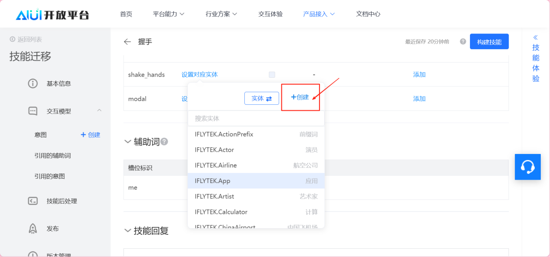550x257 pixels.
Task: Click the help question mark near 构建技能
Action: (463, 42)
